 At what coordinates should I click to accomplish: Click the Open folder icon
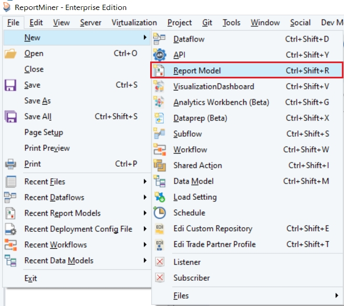point(11,54)
